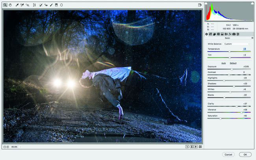256x160 pixels.
Task: Toggle highlight clipping warning on histogram
Action: pos(252,3)
